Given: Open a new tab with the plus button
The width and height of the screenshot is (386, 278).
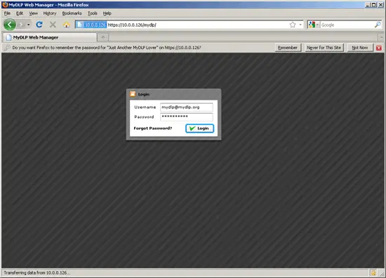Looking at the screenshot, I should tap(103, 37).
